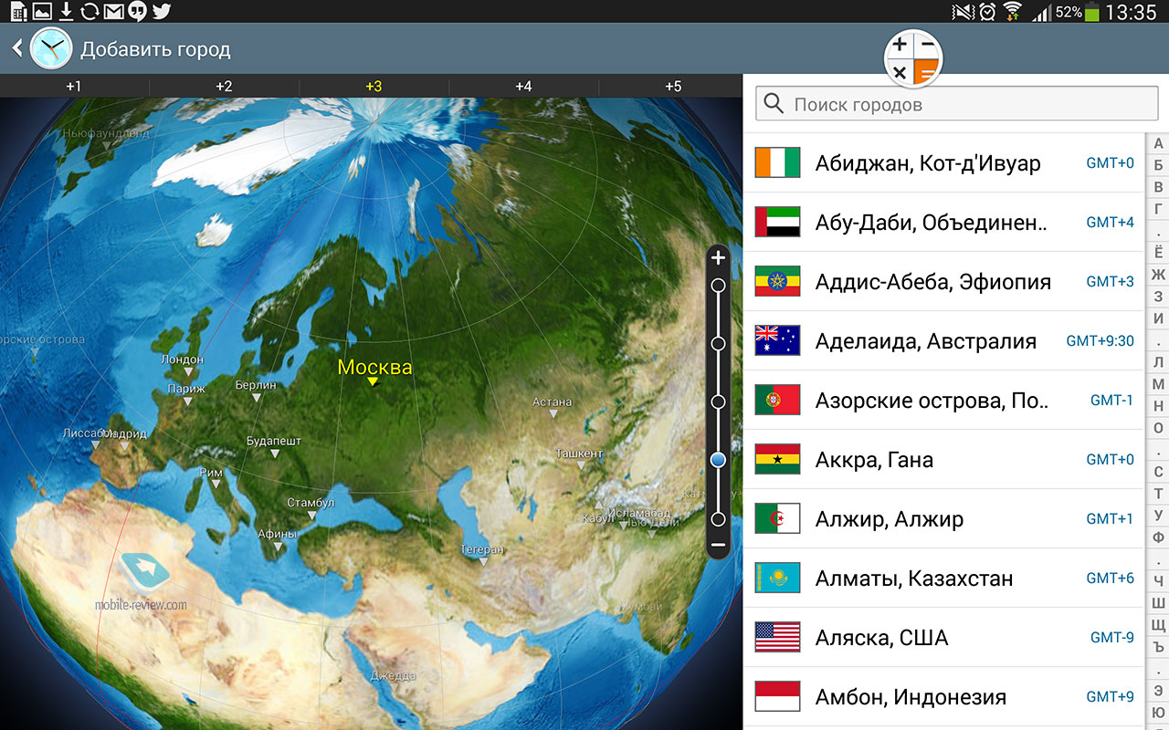Open the Twitter notification in the status bar

(x=162, y=12)
